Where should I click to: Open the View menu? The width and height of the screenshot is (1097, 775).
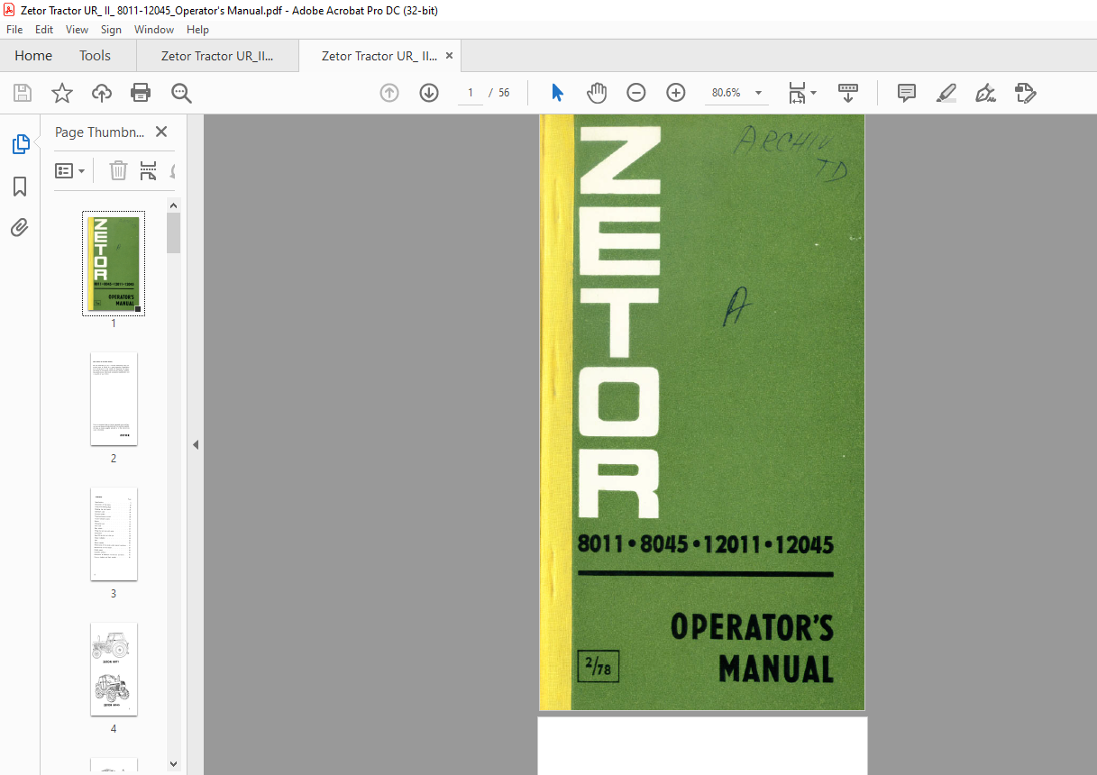(x=77, y=30)
